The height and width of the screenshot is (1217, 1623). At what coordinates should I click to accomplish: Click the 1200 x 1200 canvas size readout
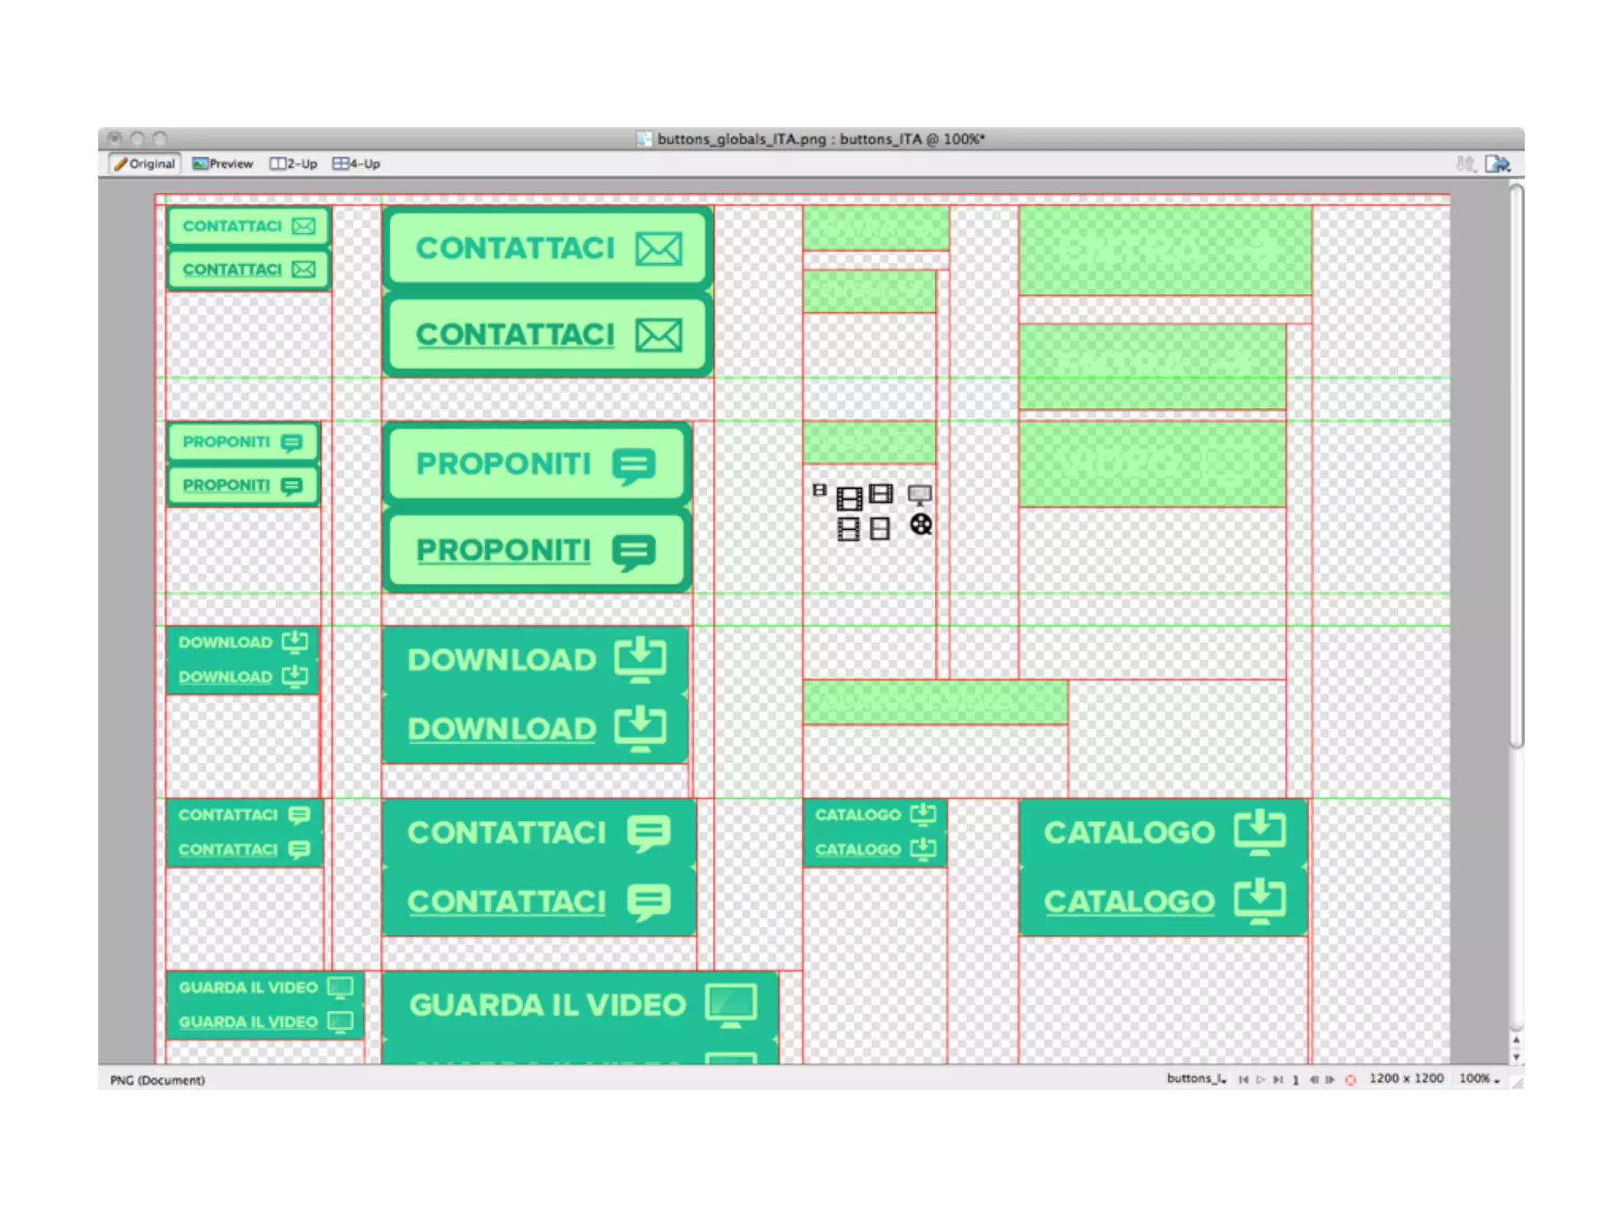point(1406,1078)
